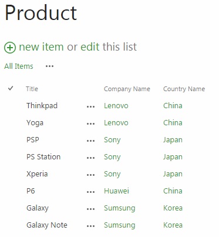
Task: Click the Yoga title
Action: click(35, 123)
